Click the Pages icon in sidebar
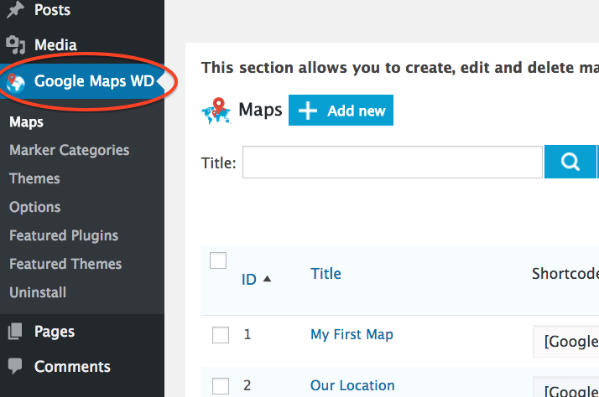 coord(15,331)
